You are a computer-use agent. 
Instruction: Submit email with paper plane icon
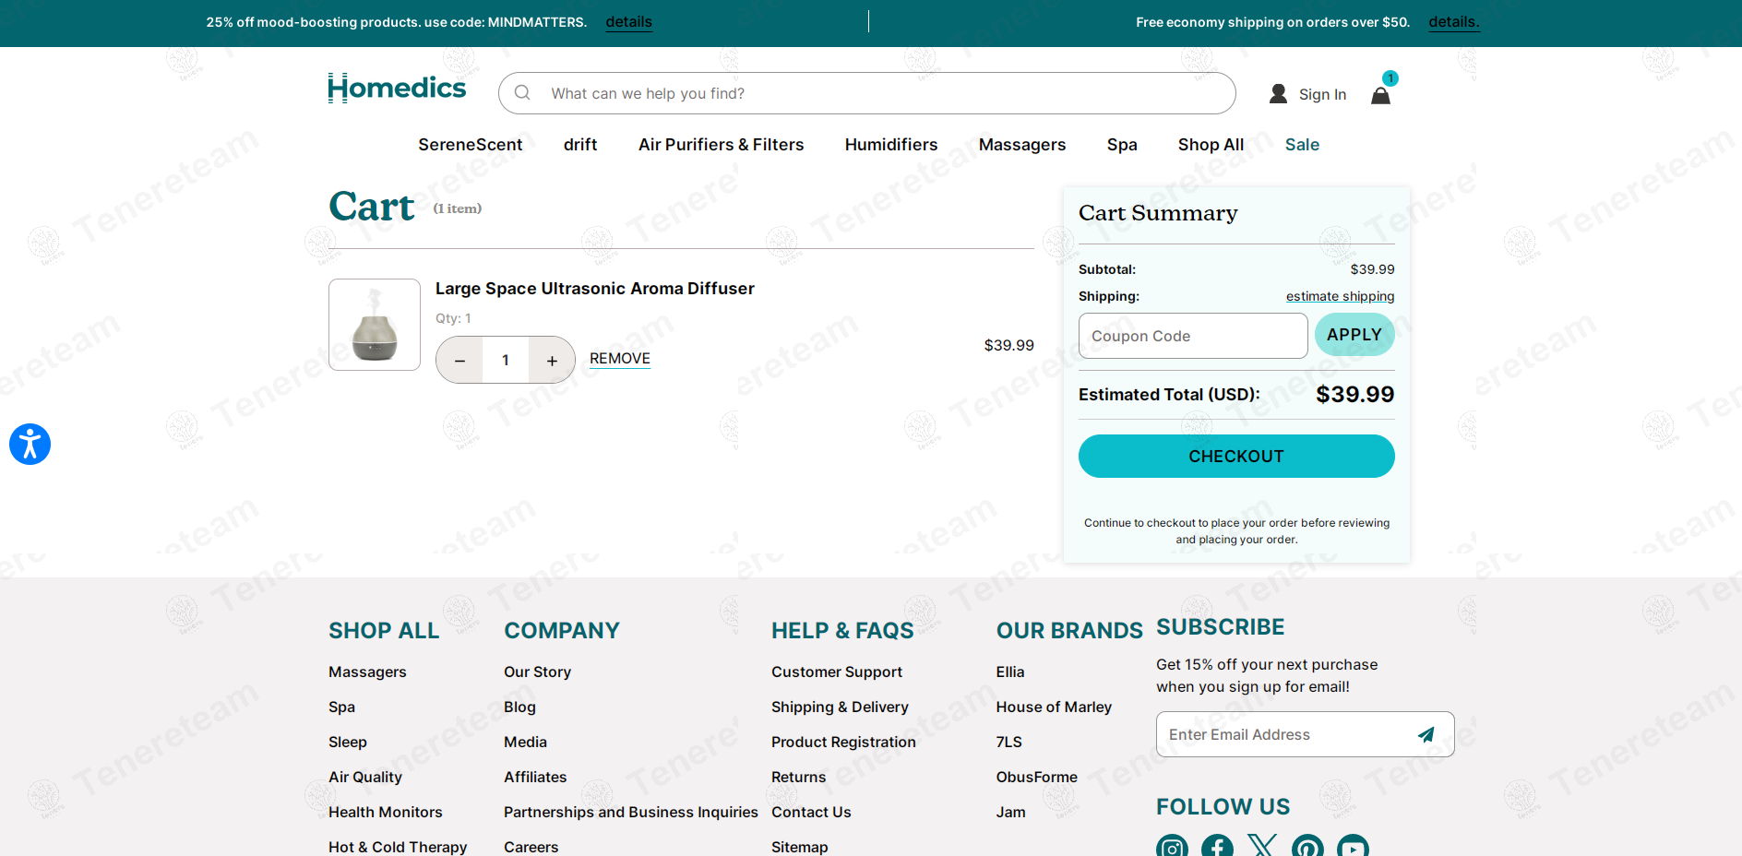pyautogui.click(x=1426, y=734)
